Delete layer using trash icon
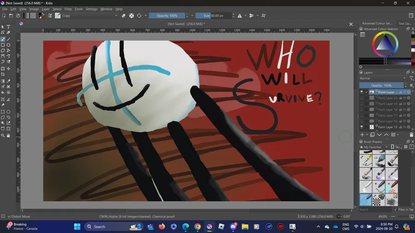Viewport: 415px width, 233px height. (411, 135)
